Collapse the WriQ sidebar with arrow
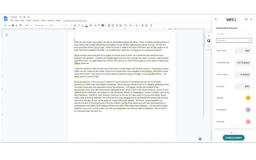 [208, 35]
